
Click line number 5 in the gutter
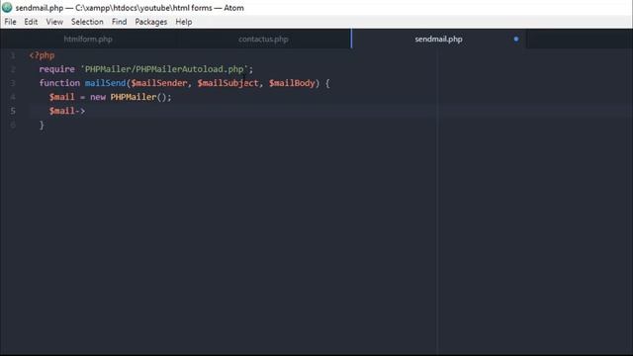(13, 111)
